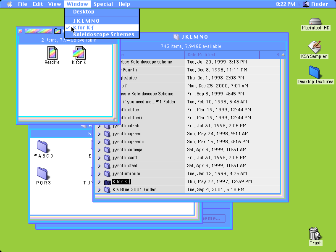Click the jyrofluxomega row folder icon

(107, 150)
